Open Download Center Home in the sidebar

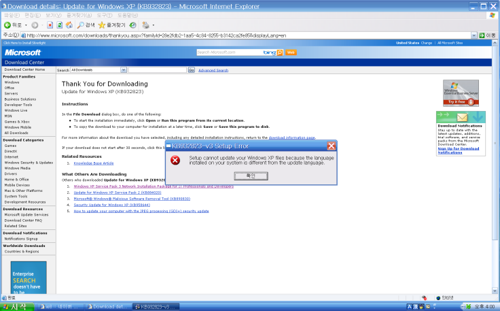pyautogui.click(x=24, y=69)
